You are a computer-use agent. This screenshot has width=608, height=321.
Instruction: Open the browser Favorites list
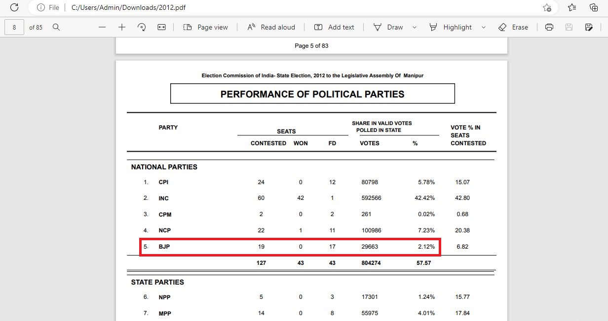pyautogui.click(x=572, y=7)
